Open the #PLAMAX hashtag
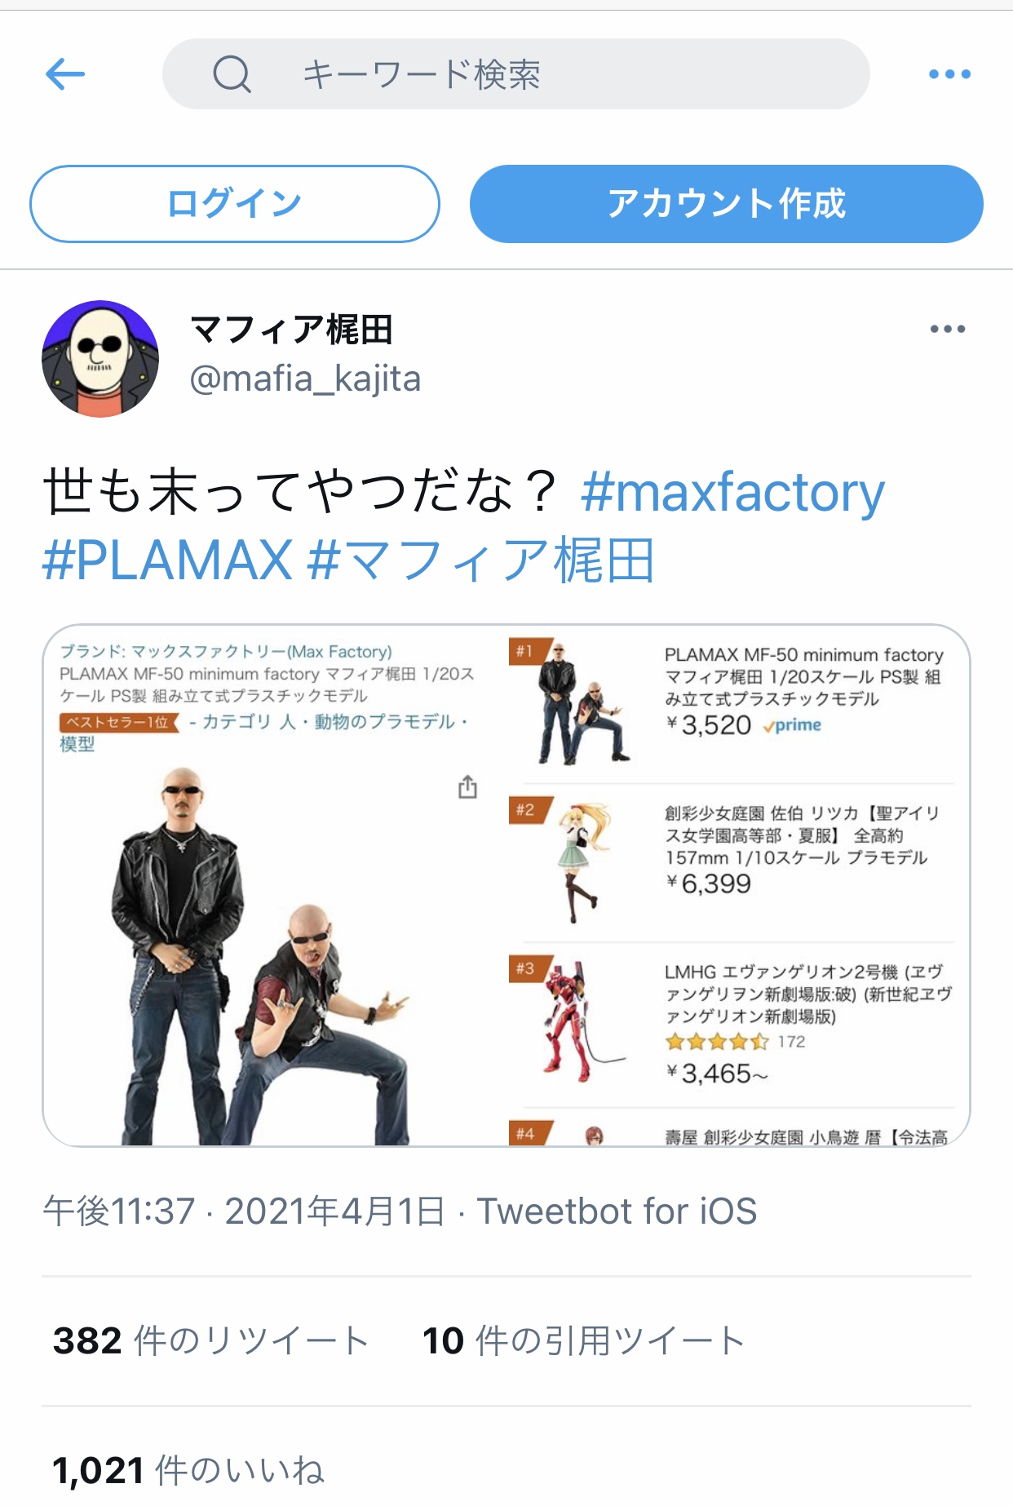 [167, 560]
